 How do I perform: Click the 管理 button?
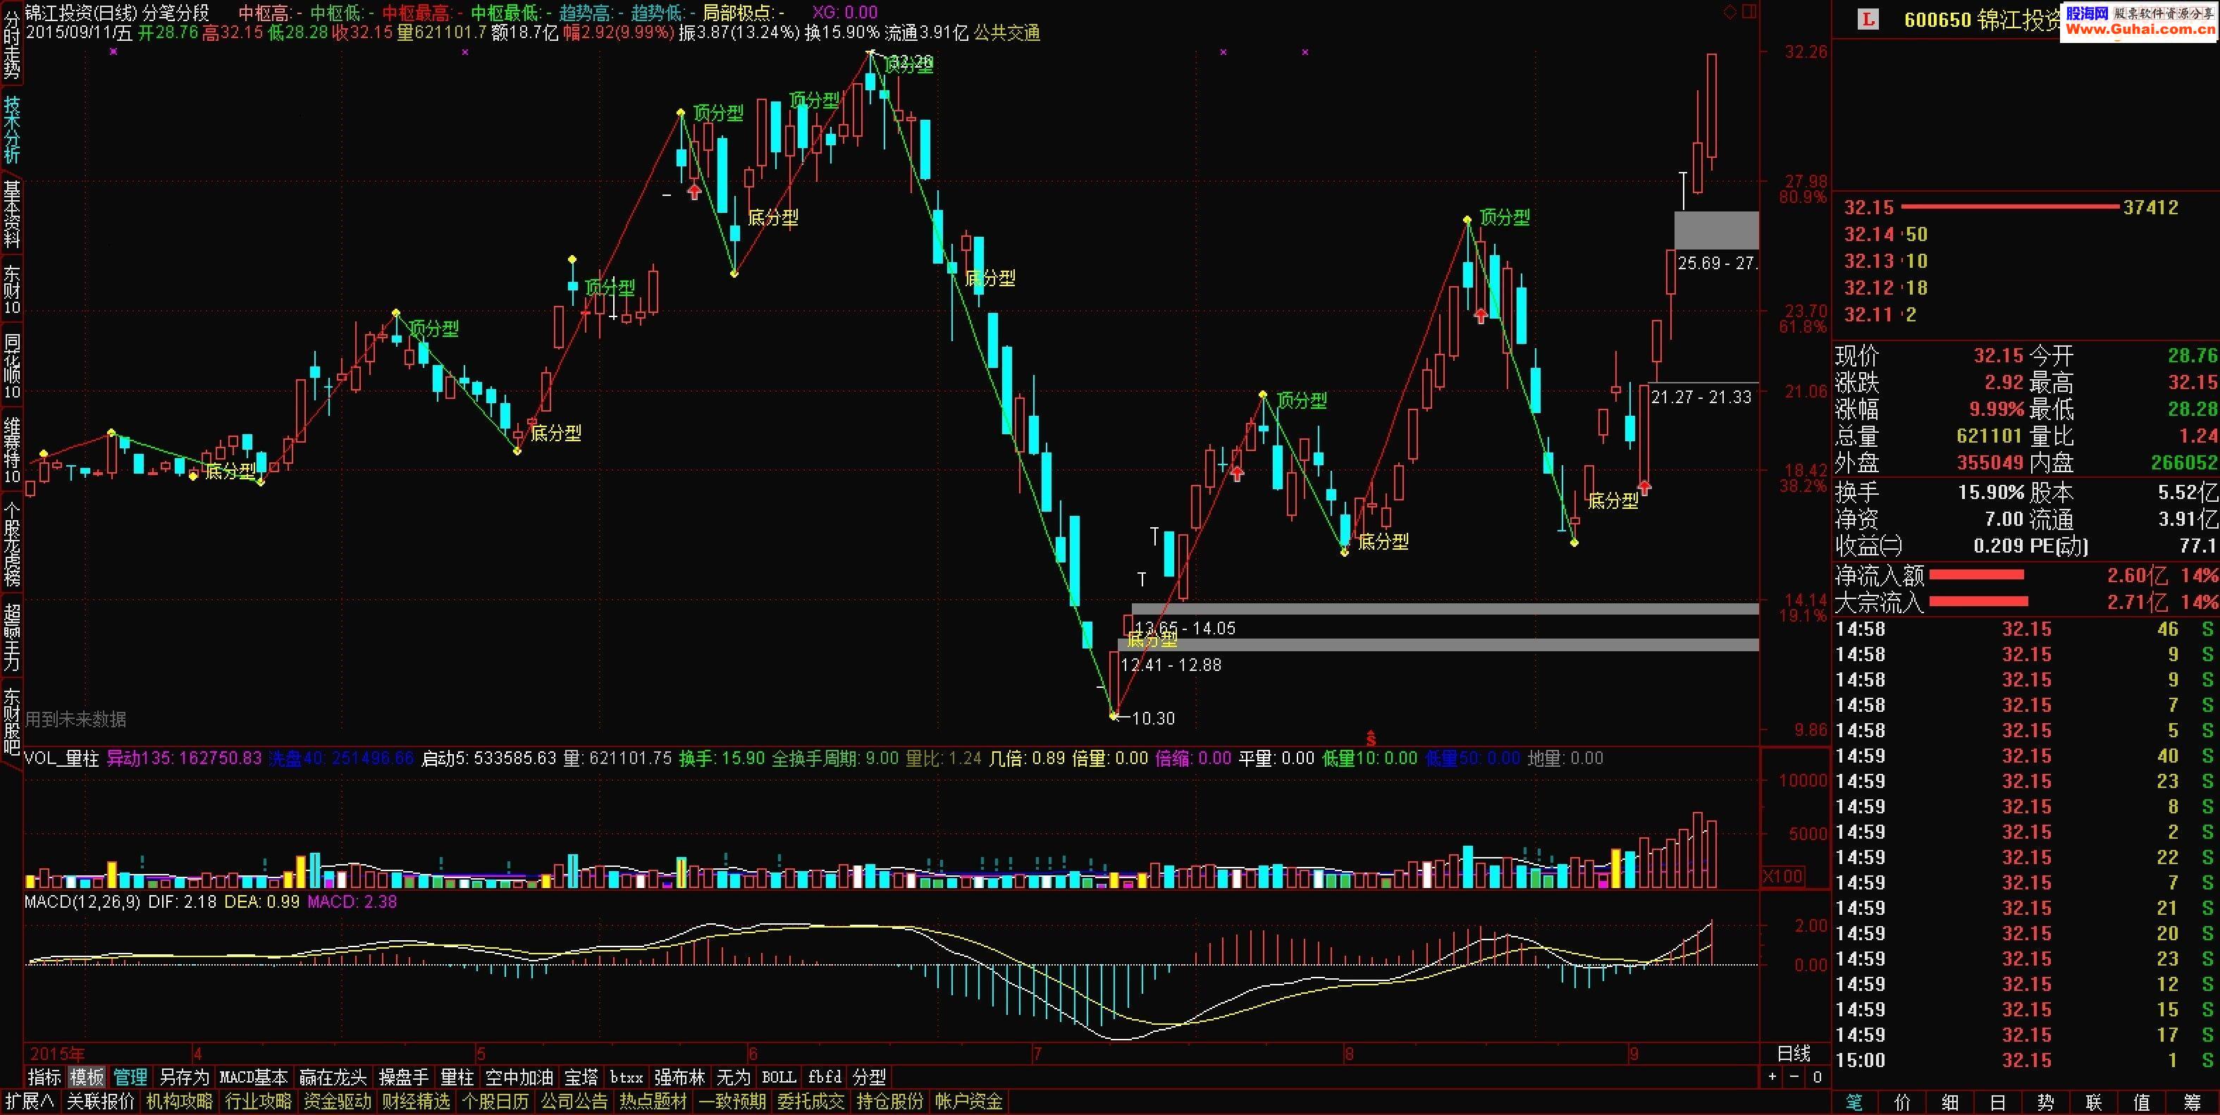pos(130,1077)
